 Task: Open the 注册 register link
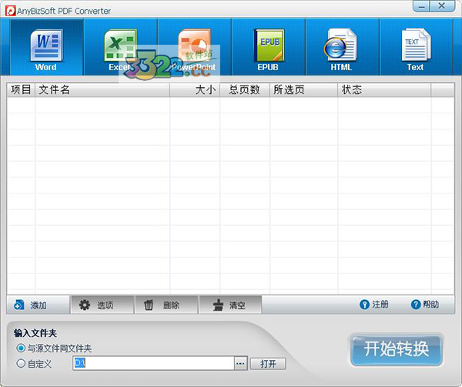374,305
